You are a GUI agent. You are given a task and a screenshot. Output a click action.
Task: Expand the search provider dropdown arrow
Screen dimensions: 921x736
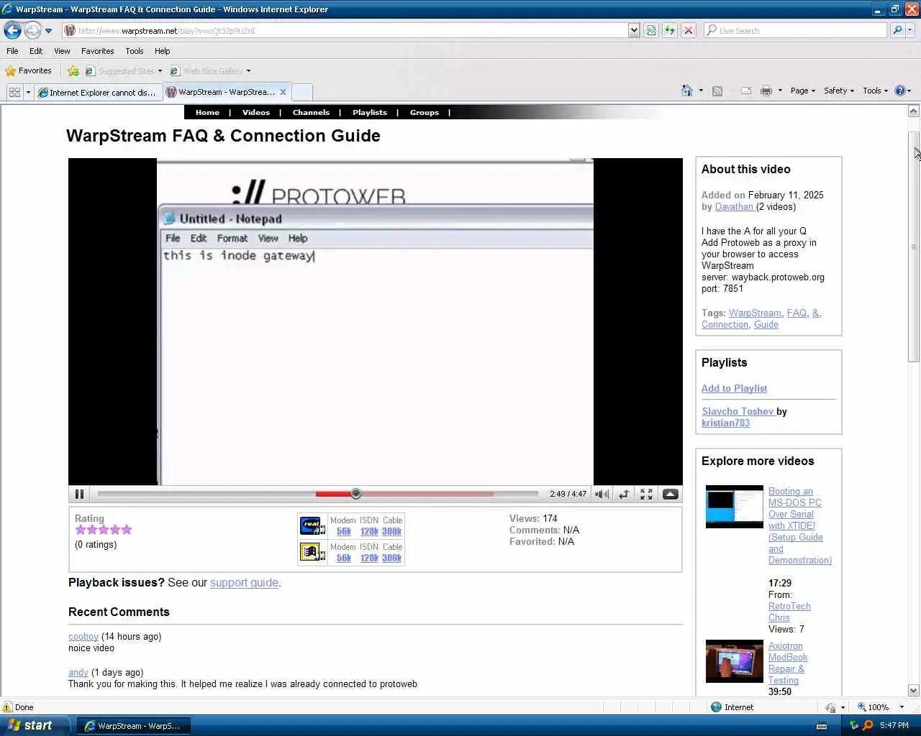[x=910, y=30]
